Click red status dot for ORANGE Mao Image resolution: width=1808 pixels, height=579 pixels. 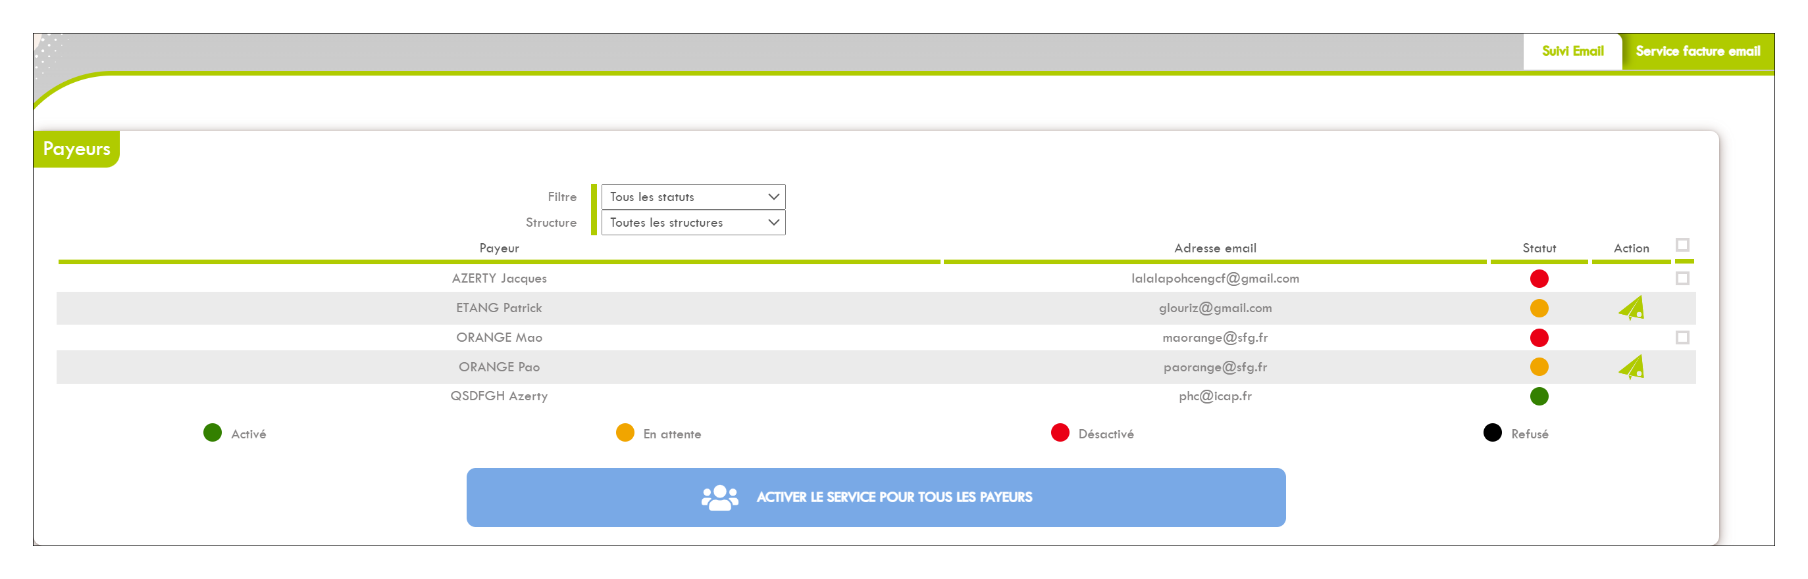1539,338
